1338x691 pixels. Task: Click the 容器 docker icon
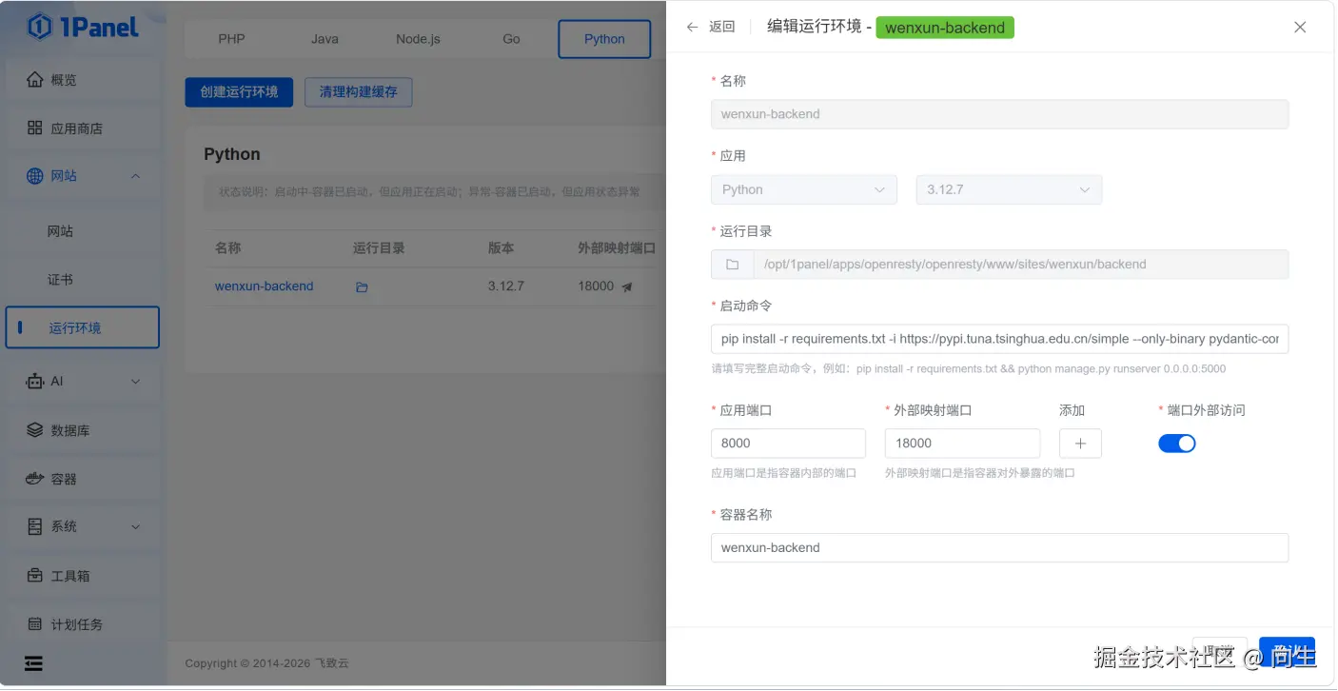35,478
